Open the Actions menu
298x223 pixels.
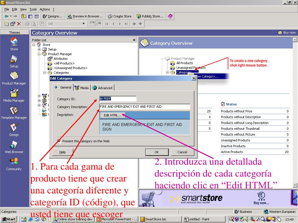point(45,9)
